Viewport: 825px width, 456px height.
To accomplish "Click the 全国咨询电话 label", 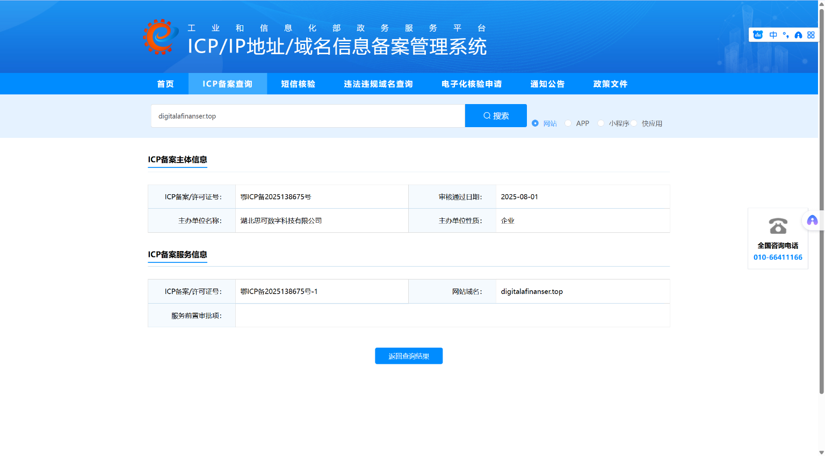I will tap(778, 246).
